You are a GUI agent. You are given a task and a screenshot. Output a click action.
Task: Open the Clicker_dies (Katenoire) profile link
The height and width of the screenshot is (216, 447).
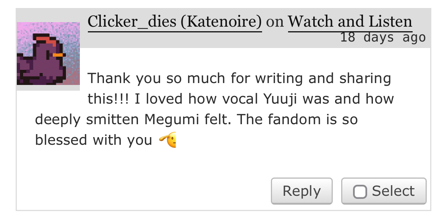pos(175,22)
